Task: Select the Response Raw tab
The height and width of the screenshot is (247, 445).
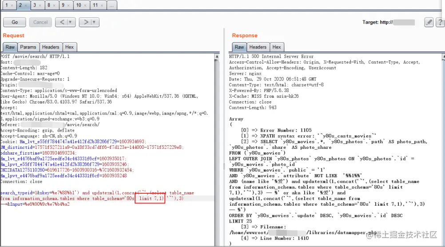Action: tap(239, 47)
